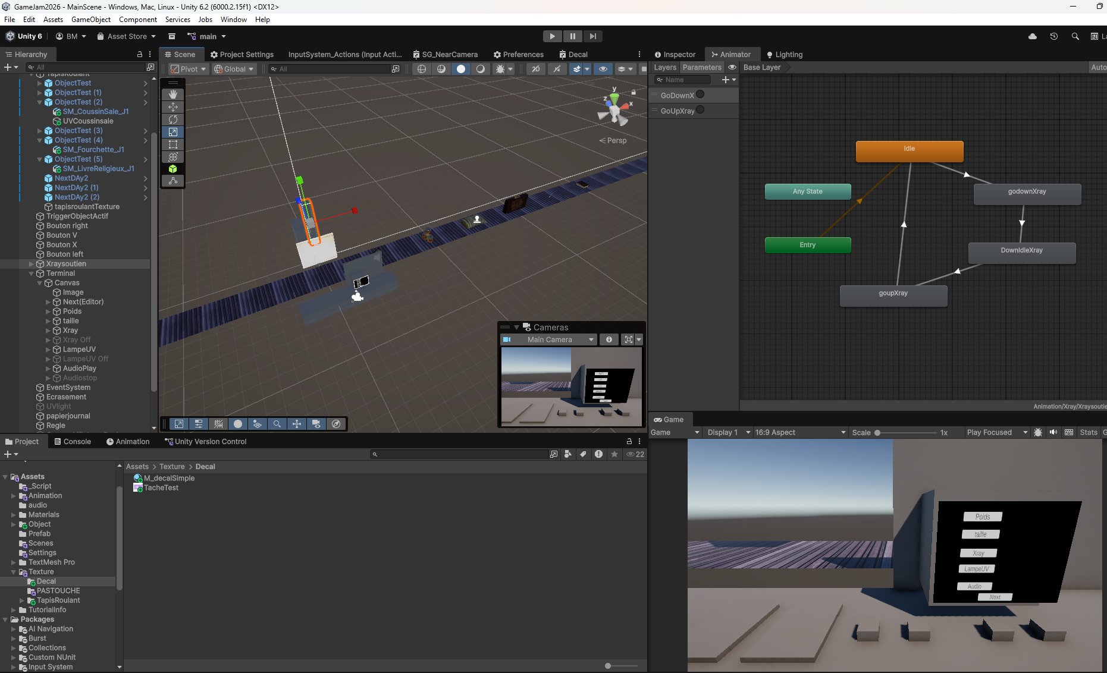The height and width of the screenshot is (673, 1107).
Task: Select the Hand view tool
Action: [173, 95]
